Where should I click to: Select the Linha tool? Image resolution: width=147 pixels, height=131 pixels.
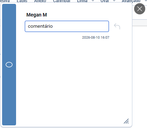click(82, 1)
